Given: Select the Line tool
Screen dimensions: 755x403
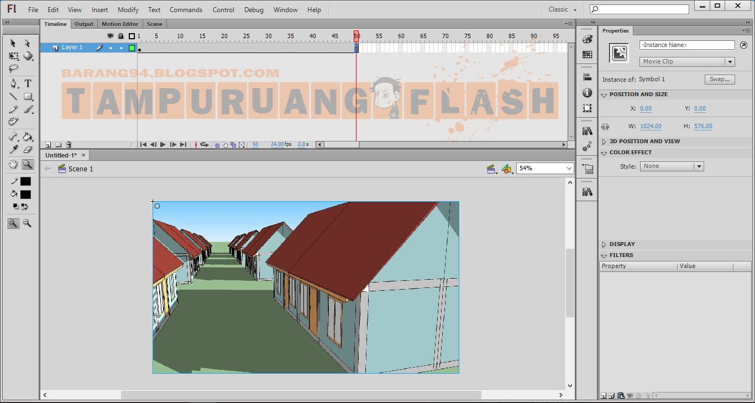Looking at the screenshot, I should click(x=13, y=97).
